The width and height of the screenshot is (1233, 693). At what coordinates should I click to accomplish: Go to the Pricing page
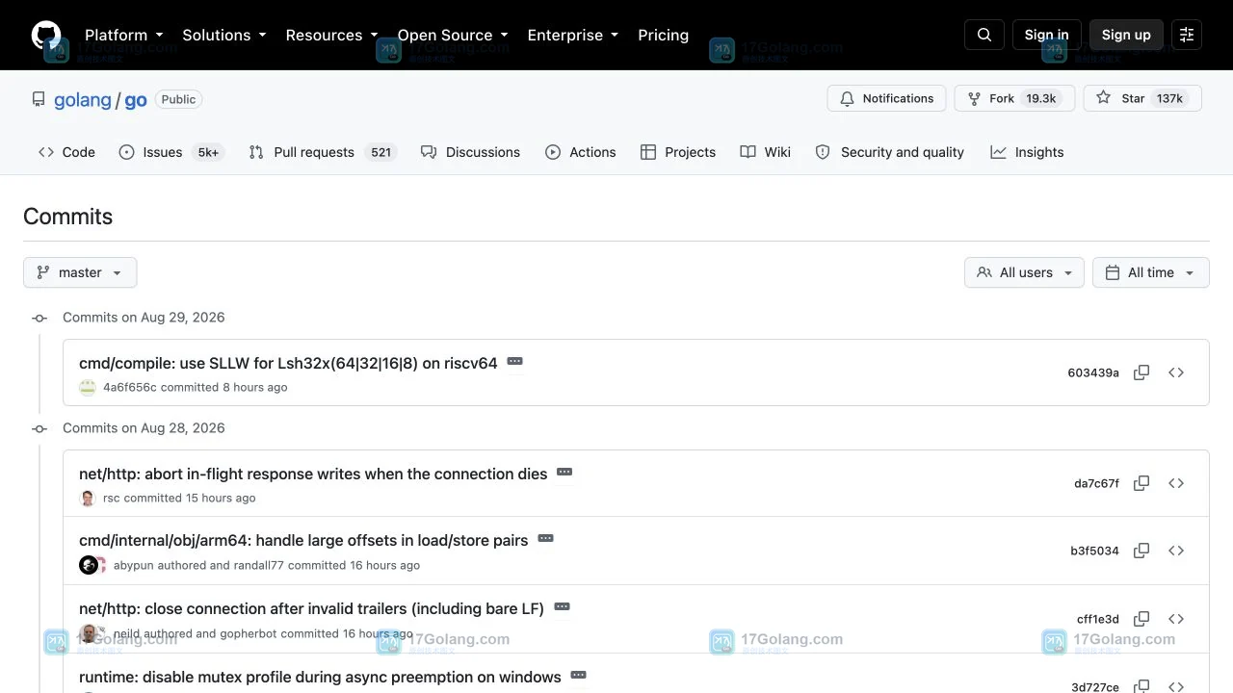coord(663,35)
